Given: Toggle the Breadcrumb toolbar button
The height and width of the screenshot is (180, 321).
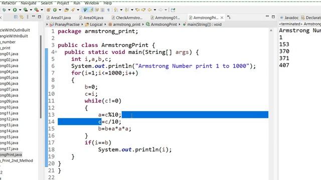Looking at the screenshot, I should (85, 10).
